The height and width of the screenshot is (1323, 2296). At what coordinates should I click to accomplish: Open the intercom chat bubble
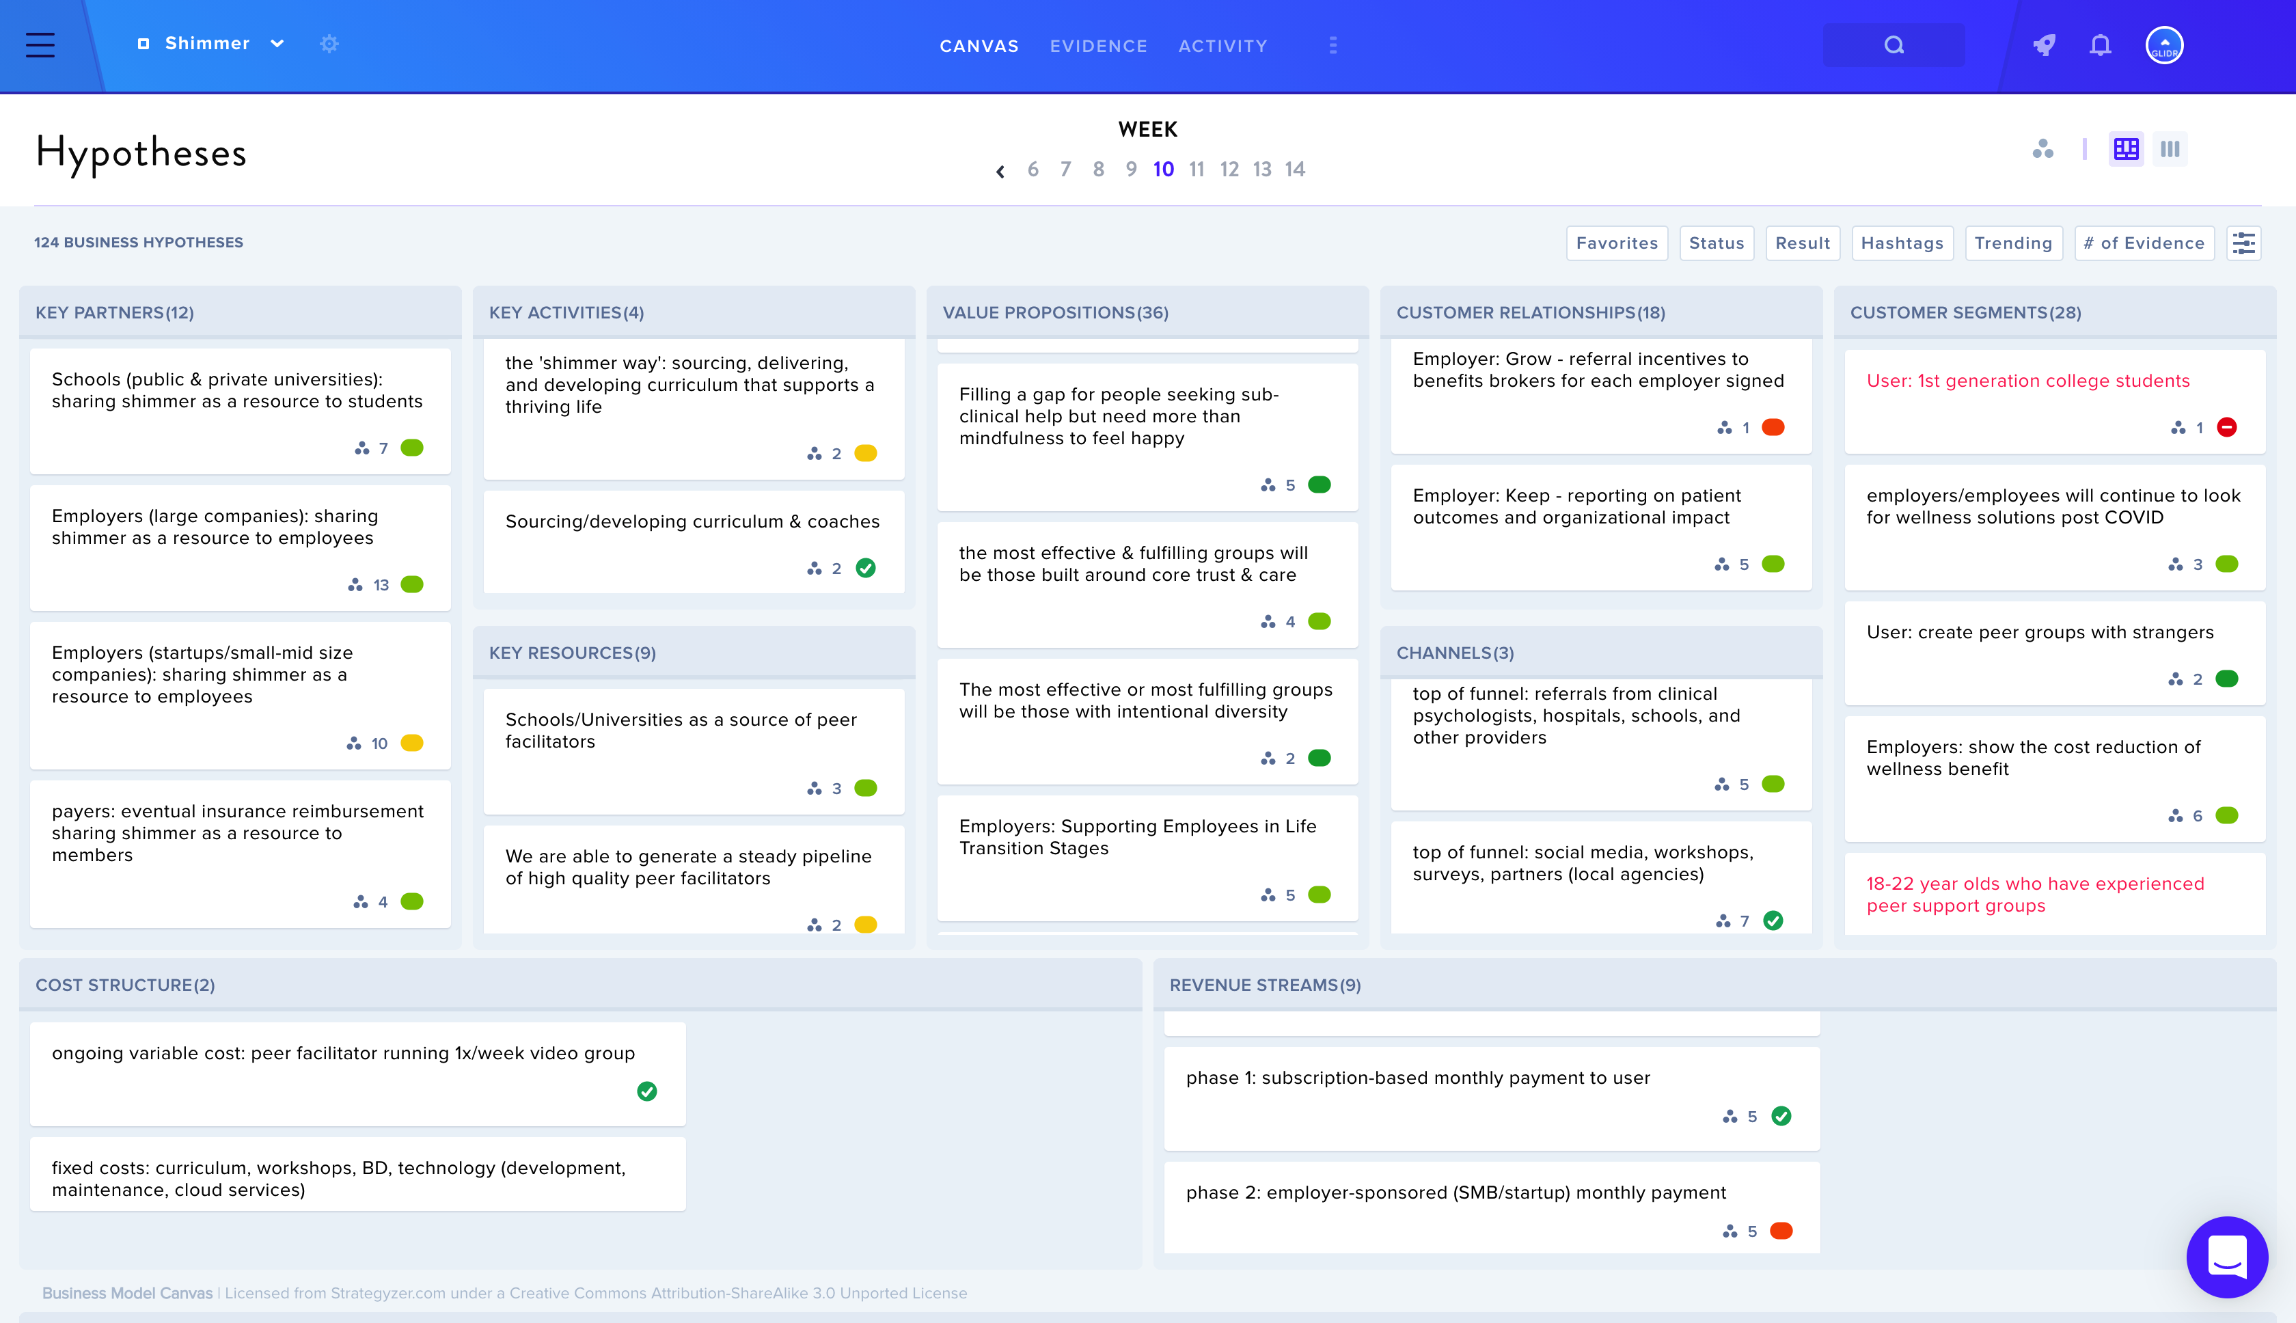2227,1257
